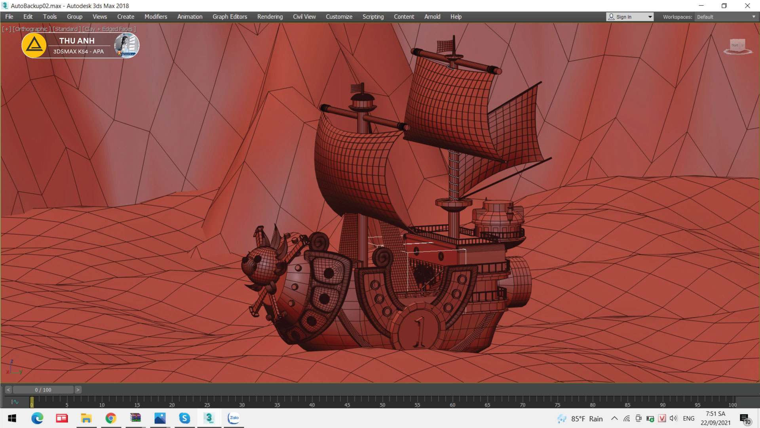The image size is (760, 428).
Task: Launch WinRAR from the taskbar
Action: 135,418
